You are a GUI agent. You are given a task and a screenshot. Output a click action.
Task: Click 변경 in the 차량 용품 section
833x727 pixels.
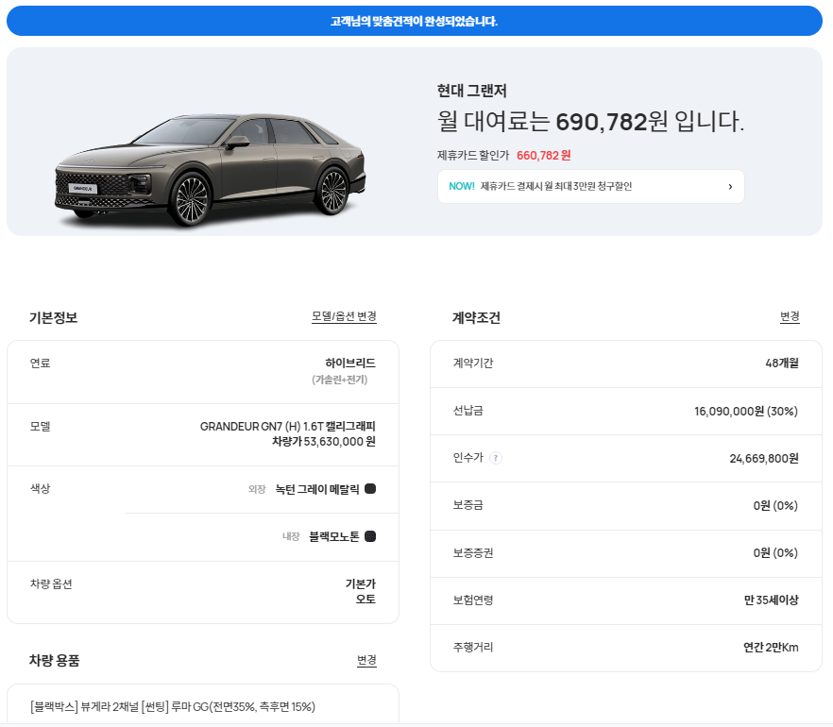point(366,661)
